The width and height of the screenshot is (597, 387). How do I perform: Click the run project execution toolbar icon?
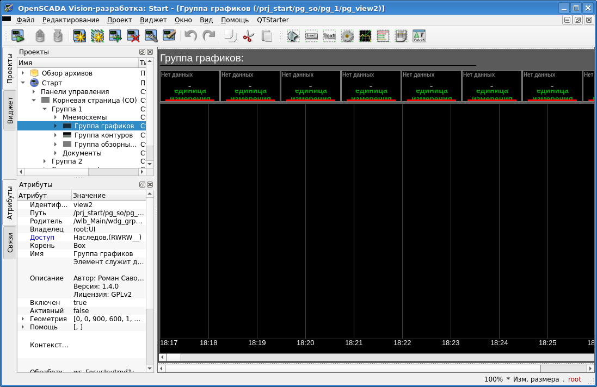[x=19, y=36]
